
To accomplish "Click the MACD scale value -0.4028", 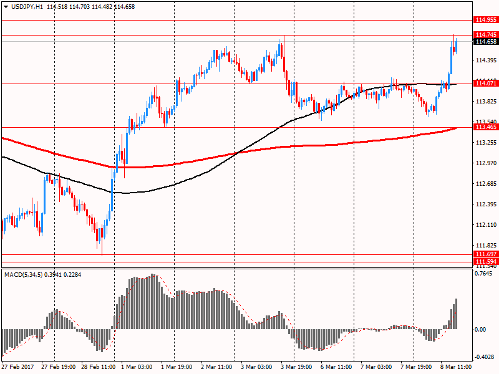I will click(x=485, y=357).
